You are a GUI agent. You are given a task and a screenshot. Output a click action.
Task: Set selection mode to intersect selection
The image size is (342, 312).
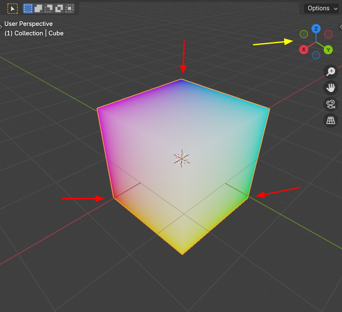point(69,9)
